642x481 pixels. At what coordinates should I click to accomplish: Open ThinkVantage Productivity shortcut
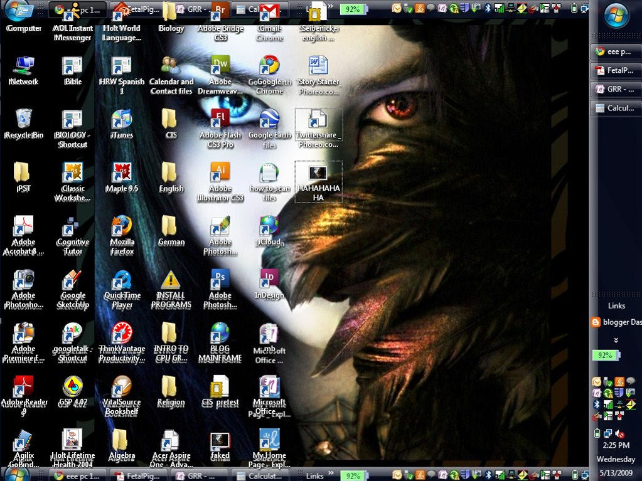click(x=122, y=342)
